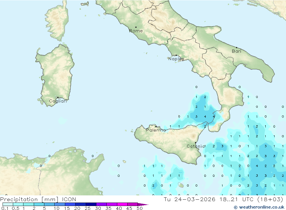Click the 15–20 mm legend color swatch
The width and height of the screenshot is (286, 210).
(x=70, y=204)
